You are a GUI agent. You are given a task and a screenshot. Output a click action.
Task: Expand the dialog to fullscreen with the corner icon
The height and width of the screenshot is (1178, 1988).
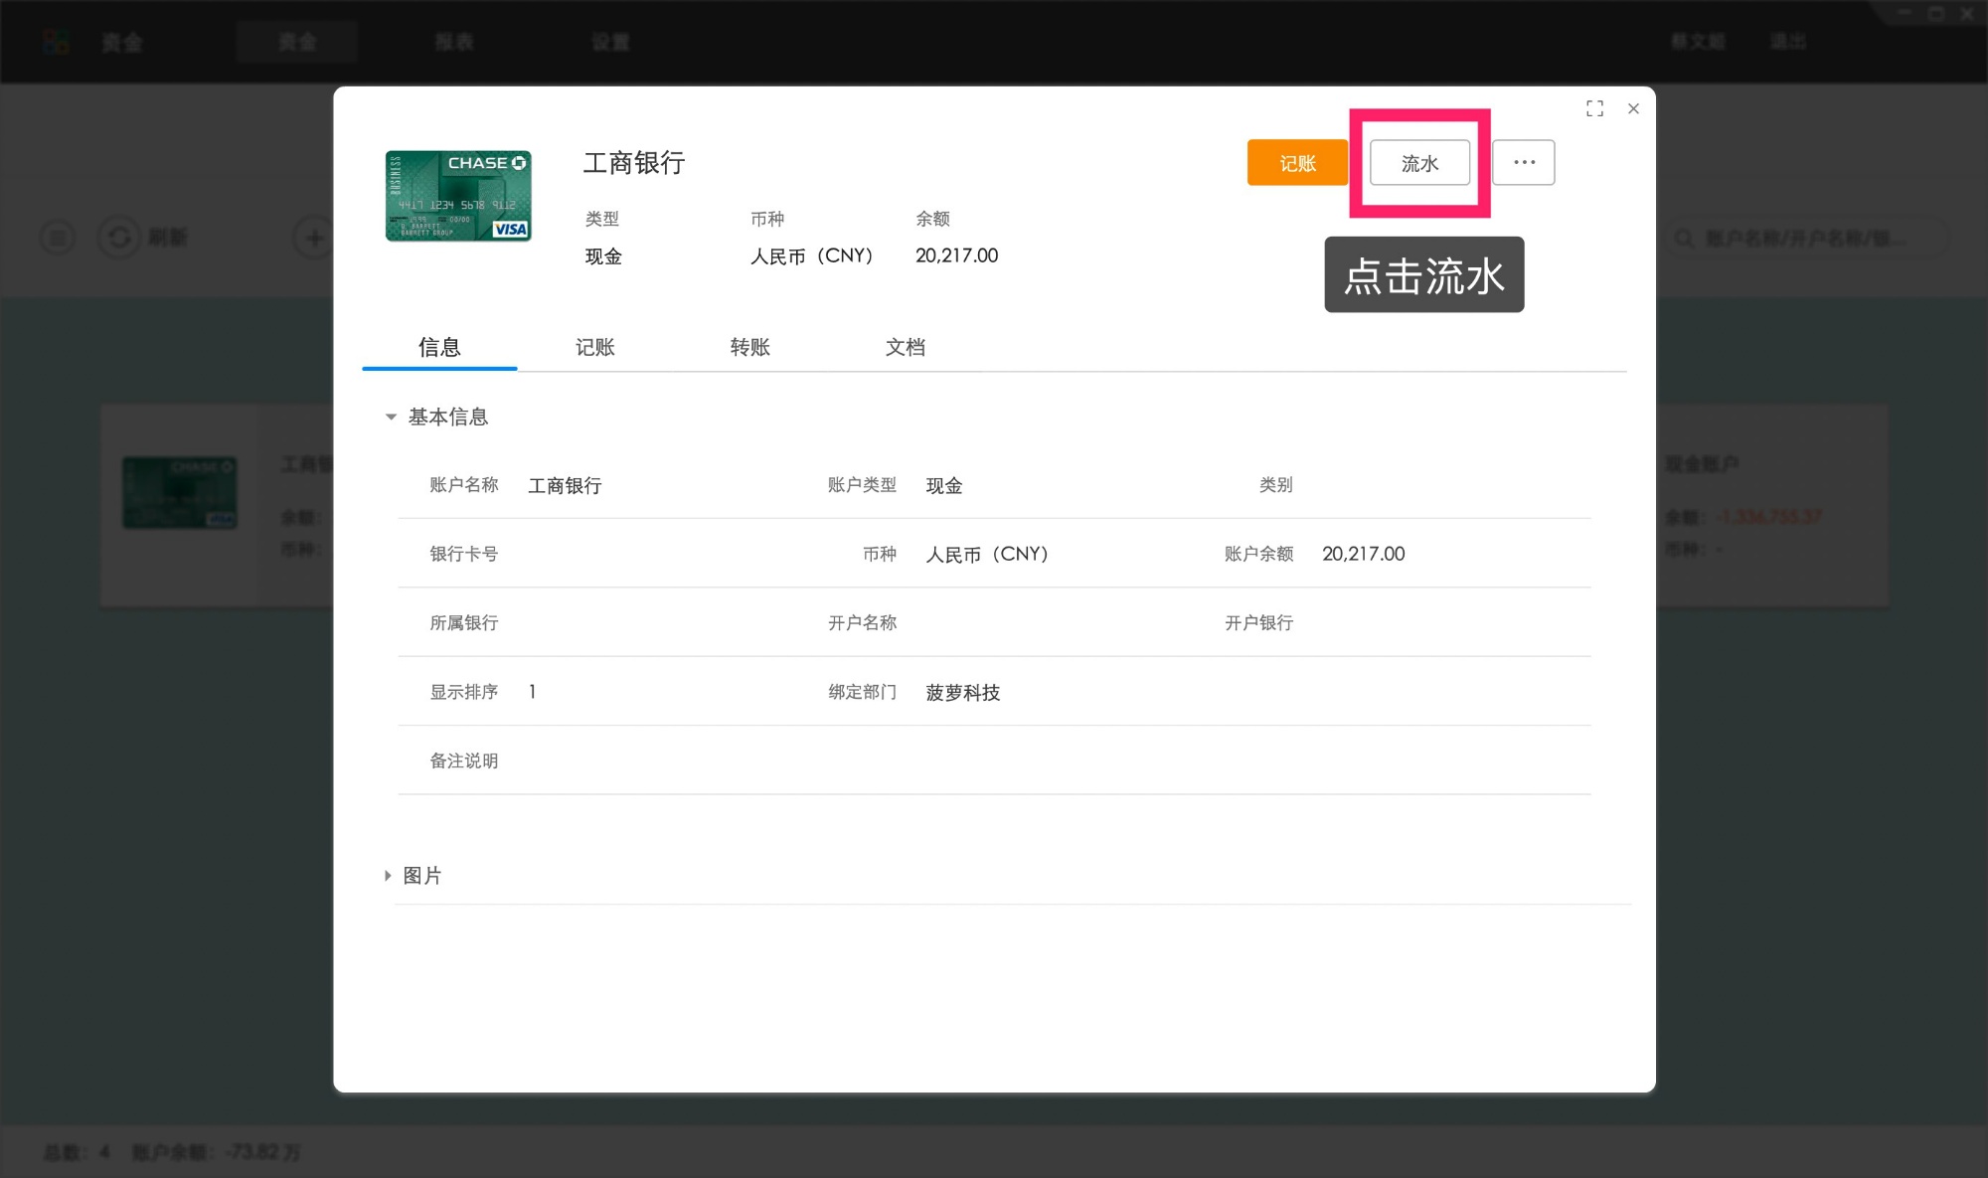1594,108
